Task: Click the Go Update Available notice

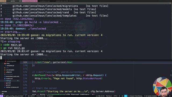Action: (150, 96)
